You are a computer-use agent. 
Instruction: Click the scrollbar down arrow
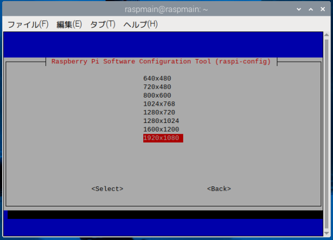[x=327, y=233]
